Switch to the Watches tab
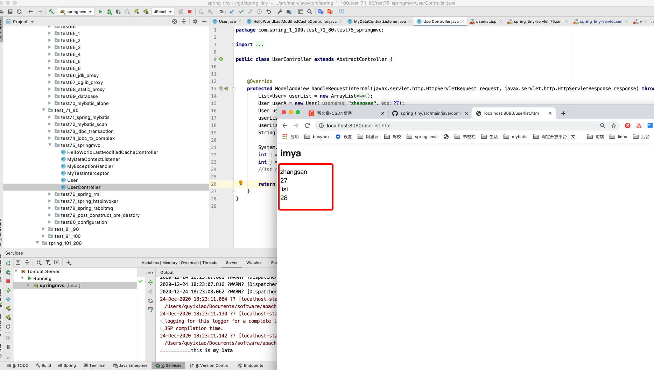Image resolution: width=654 pixels, height=370 pixels. point(254,263)
